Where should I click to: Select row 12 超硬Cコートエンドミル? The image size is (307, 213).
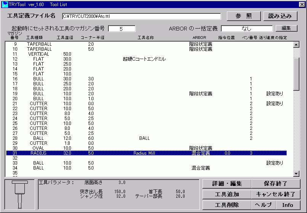(x=146, y=59)
